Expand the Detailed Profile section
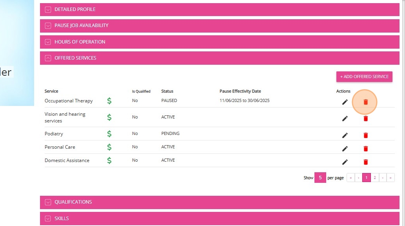The image size is (405, 226). [x=220, y=9]
